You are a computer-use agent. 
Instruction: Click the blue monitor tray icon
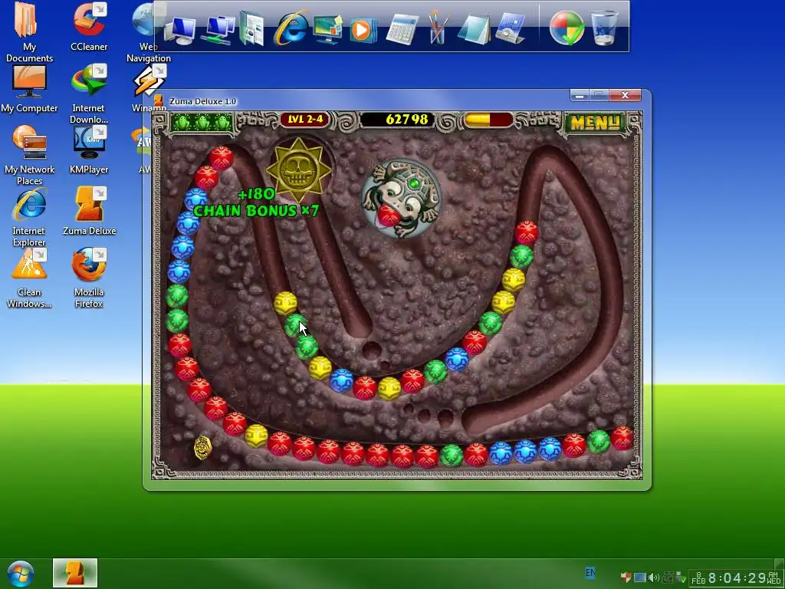click(x=639, y=577)
